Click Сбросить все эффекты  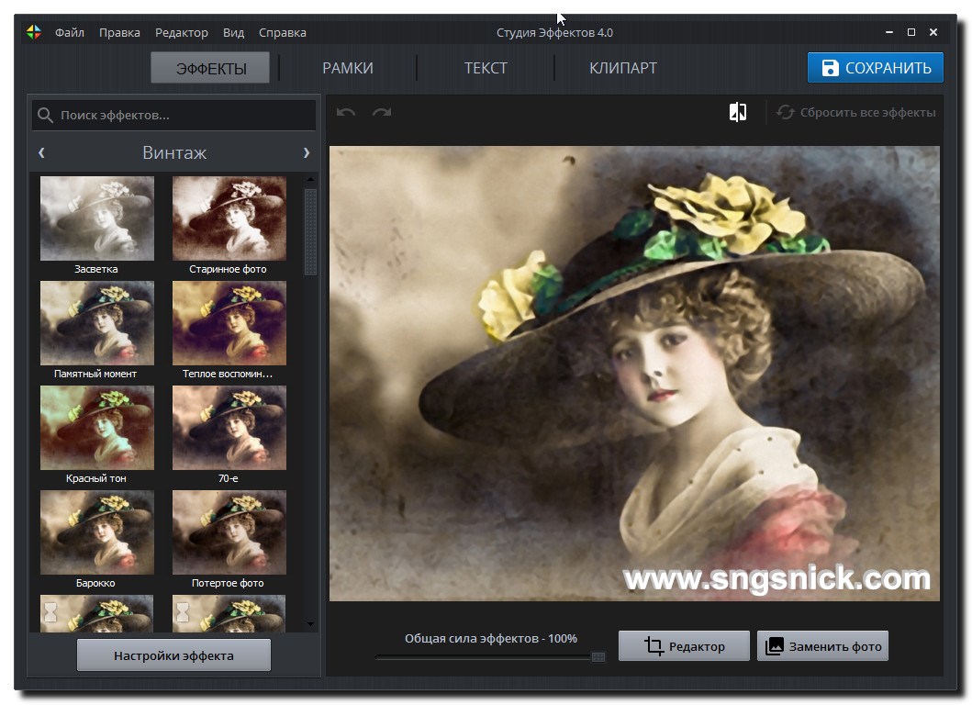pyautogui.click(x=856, y=112)
